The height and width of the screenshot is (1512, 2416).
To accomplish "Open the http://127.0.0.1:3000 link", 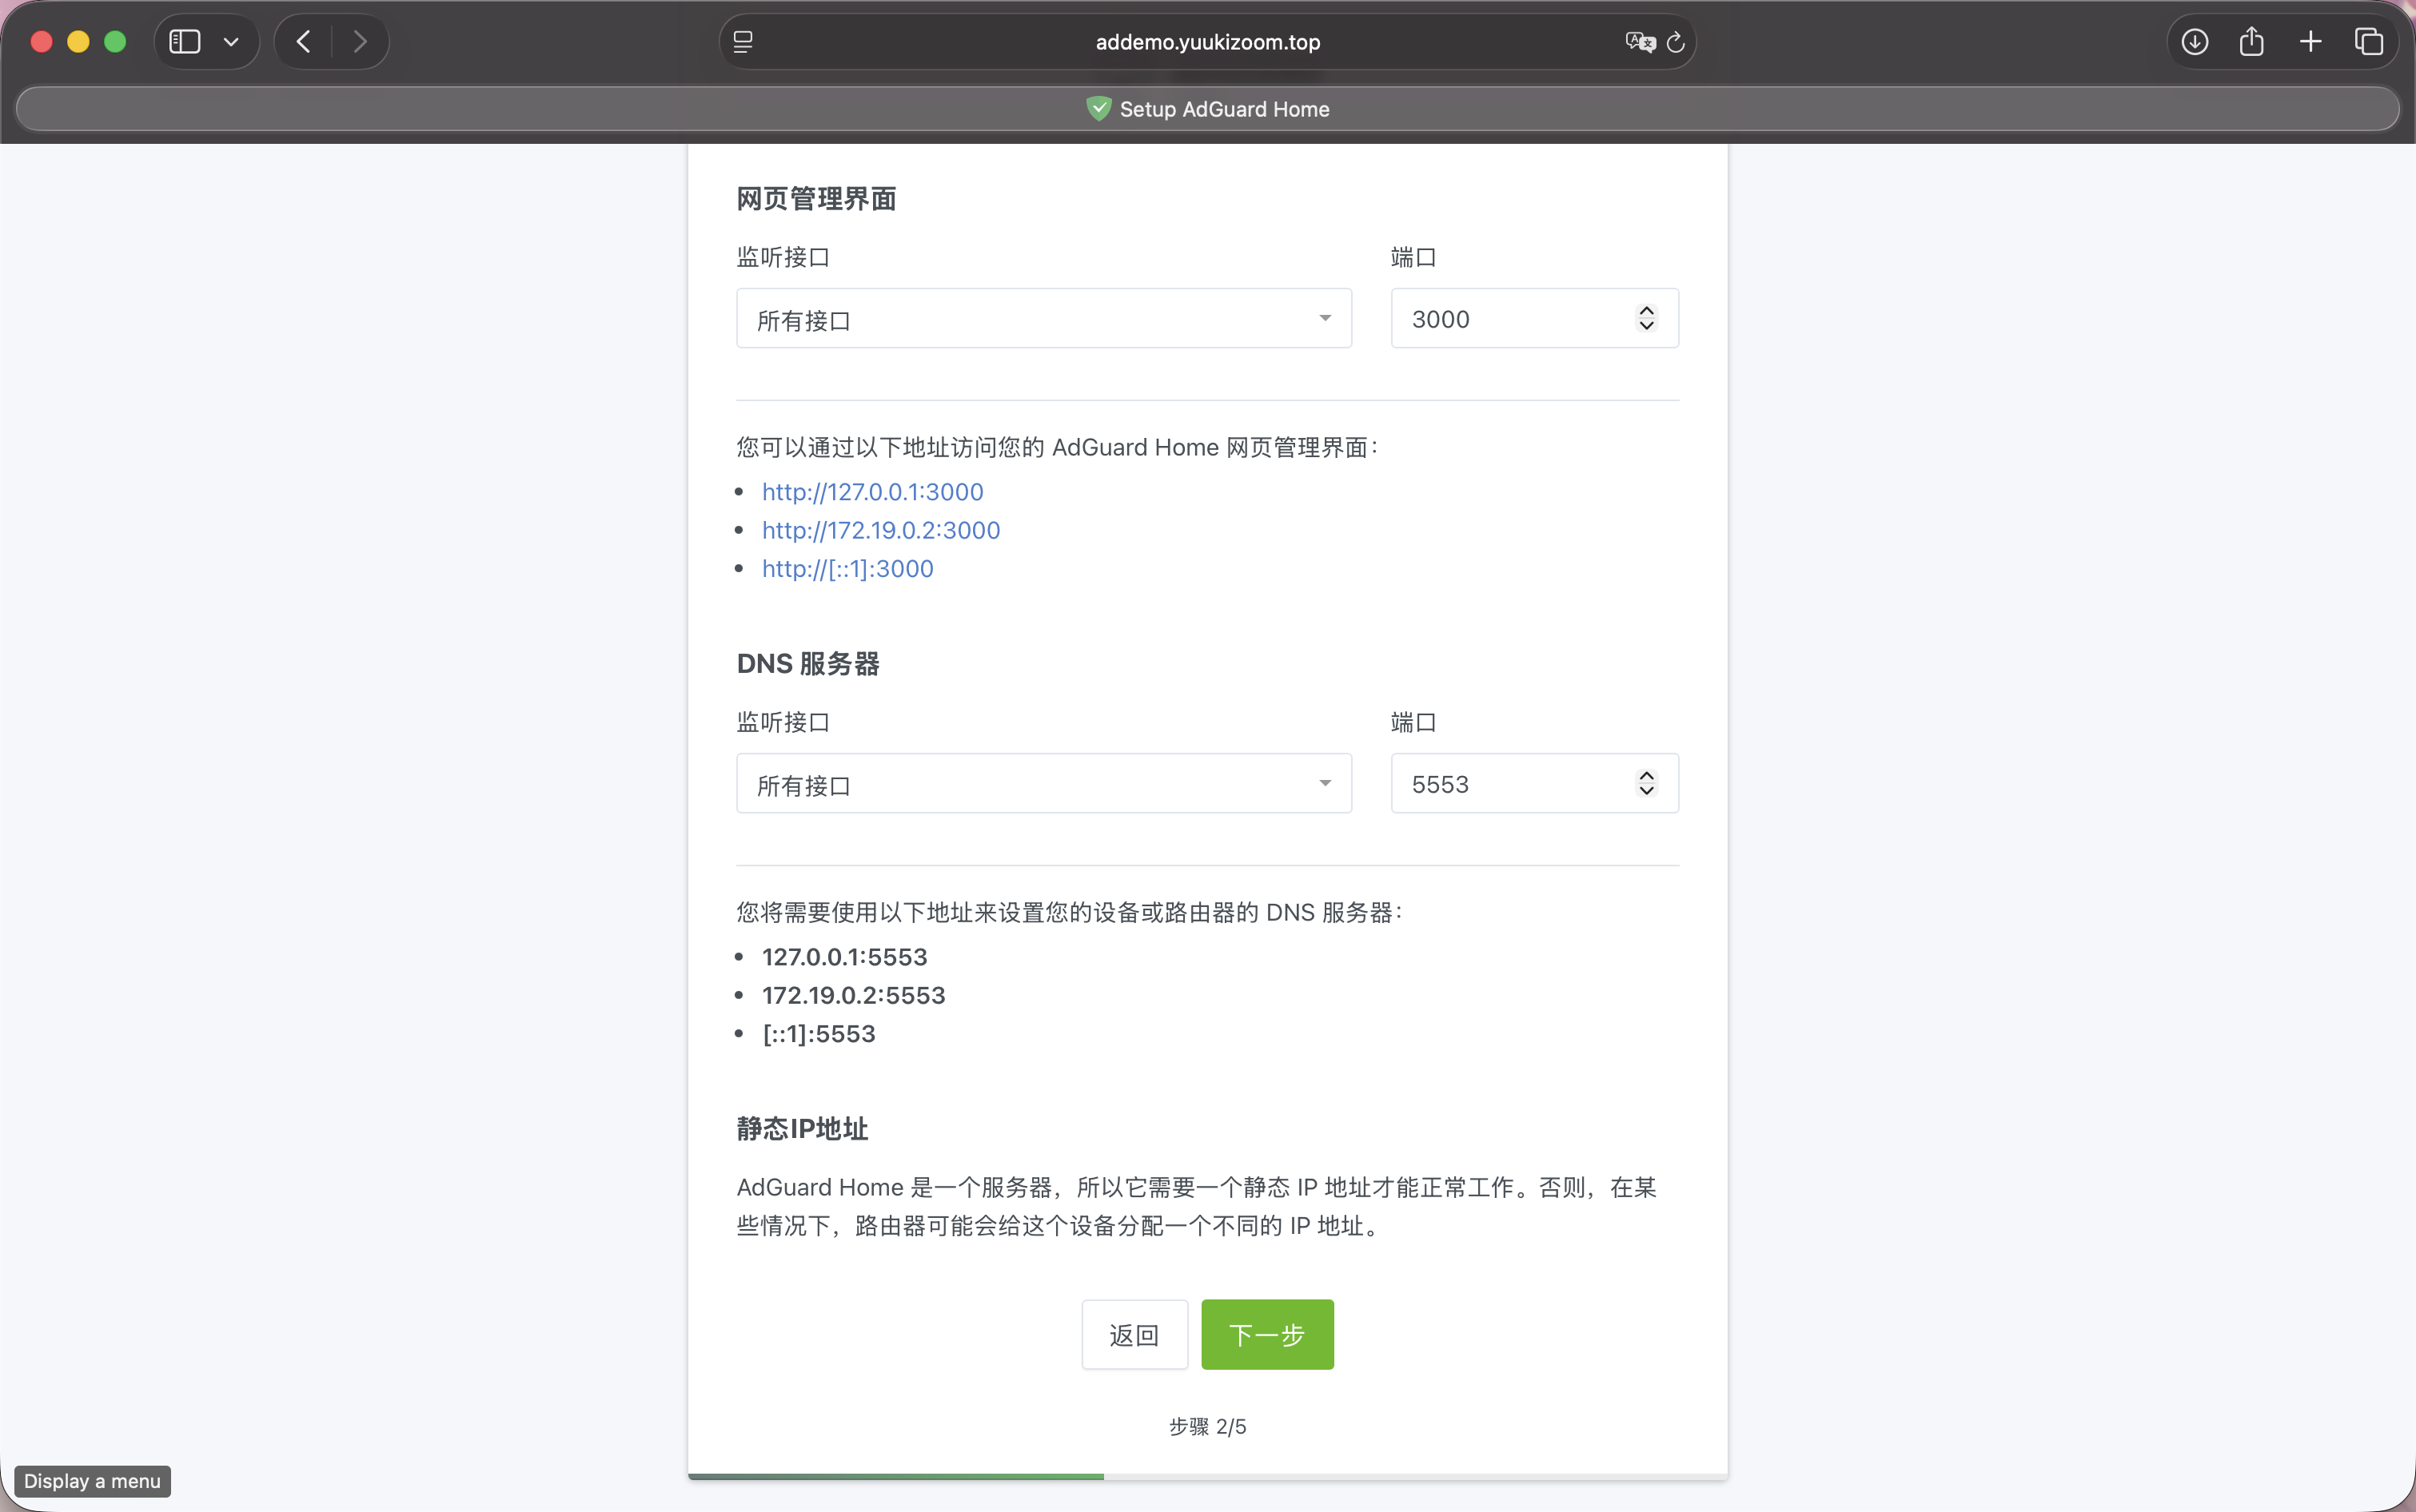I will pos(872,492).
